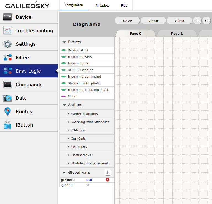Switch to All devices tab
This screenshot has height=204, width=212.
pyautogui.click(x=102, y=6)
